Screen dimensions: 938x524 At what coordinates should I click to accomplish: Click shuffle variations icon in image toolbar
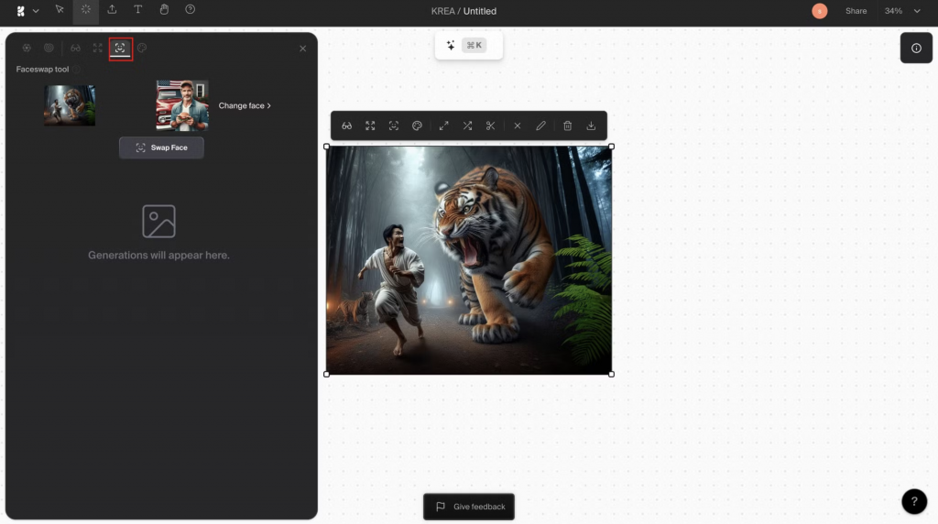tap(467, 126)
